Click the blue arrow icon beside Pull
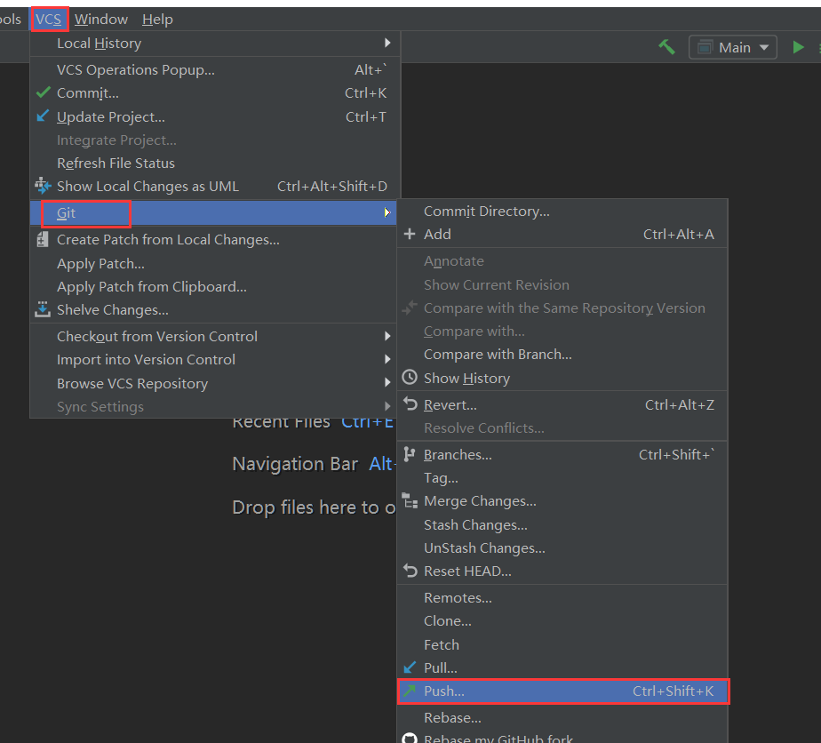The width and height of the screenshot is (821, 743). tap(410, 667)
